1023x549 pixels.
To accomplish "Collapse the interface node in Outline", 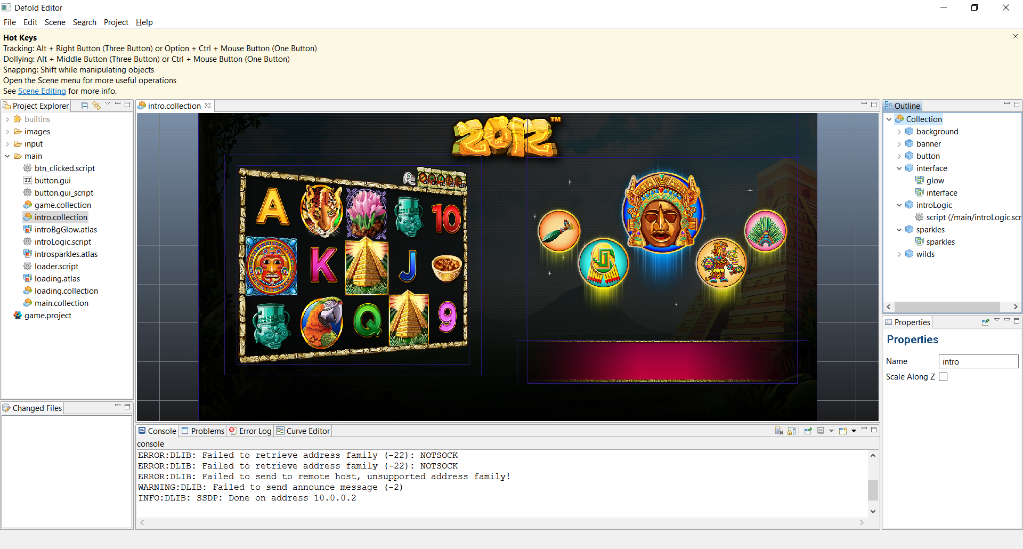I will 899,168.
